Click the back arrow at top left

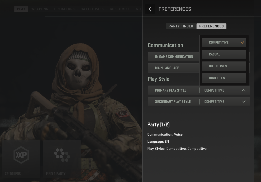pos(150,9)
